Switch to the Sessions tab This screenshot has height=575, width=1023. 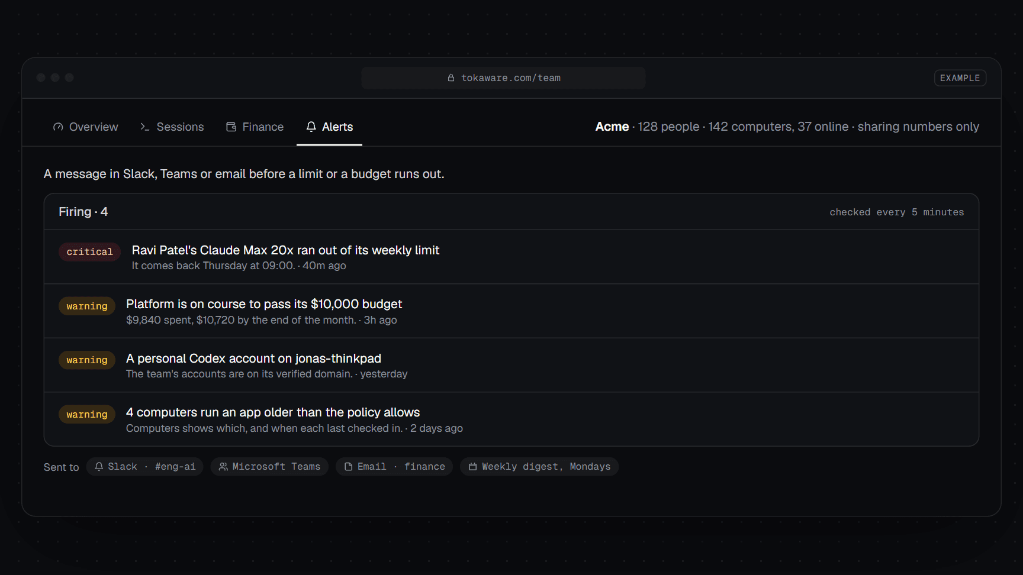[x=172, y=127]
